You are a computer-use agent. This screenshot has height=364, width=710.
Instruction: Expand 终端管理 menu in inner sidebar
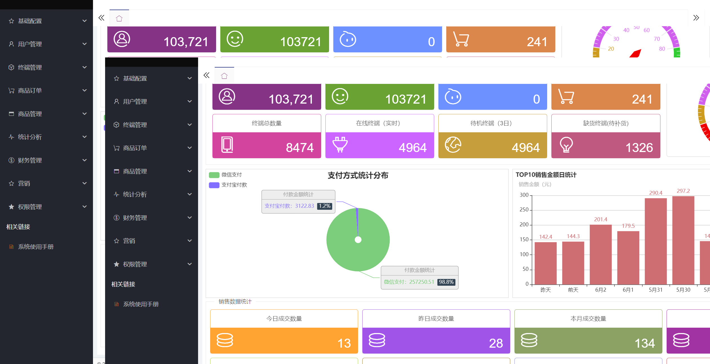pyautogui.click(x=135, y=125)
